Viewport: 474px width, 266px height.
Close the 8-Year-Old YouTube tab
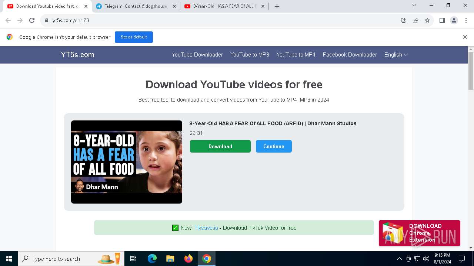[x=263, y=6]
